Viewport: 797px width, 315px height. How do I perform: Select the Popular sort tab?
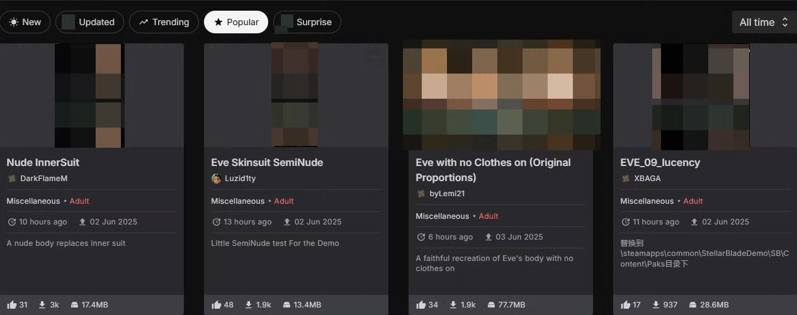point(236,22)
